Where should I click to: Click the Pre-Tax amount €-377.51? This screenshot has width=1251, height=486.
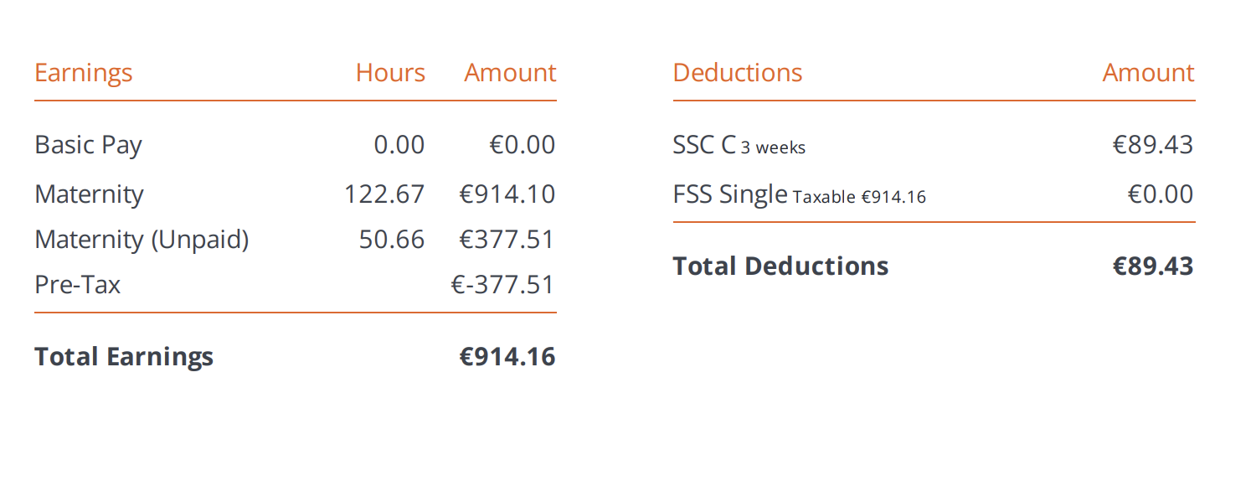coord(503,285)
